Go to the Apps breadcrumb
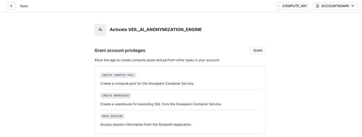This screenshot has width=362, height=137. [x=24, y=6]
